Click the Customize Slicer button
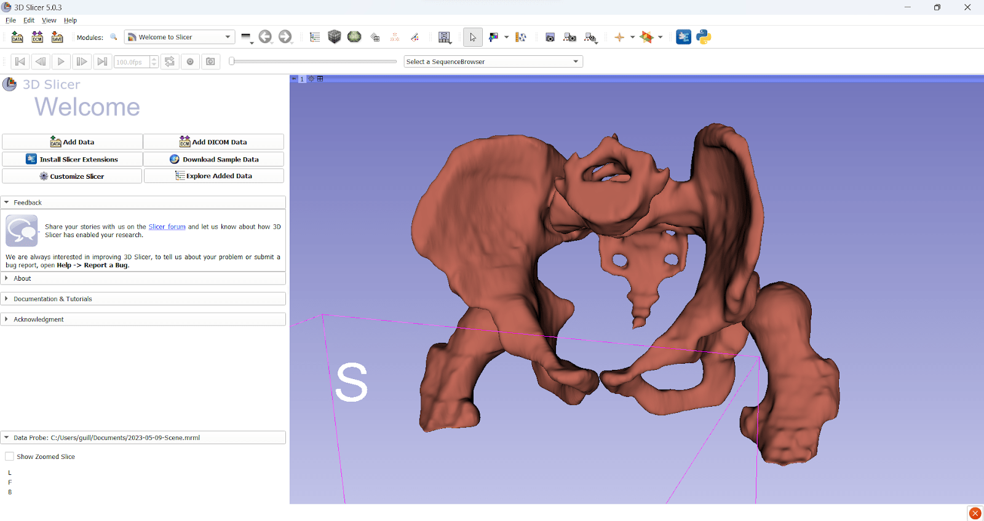984x521 pixels. click(x=72, y=176)
